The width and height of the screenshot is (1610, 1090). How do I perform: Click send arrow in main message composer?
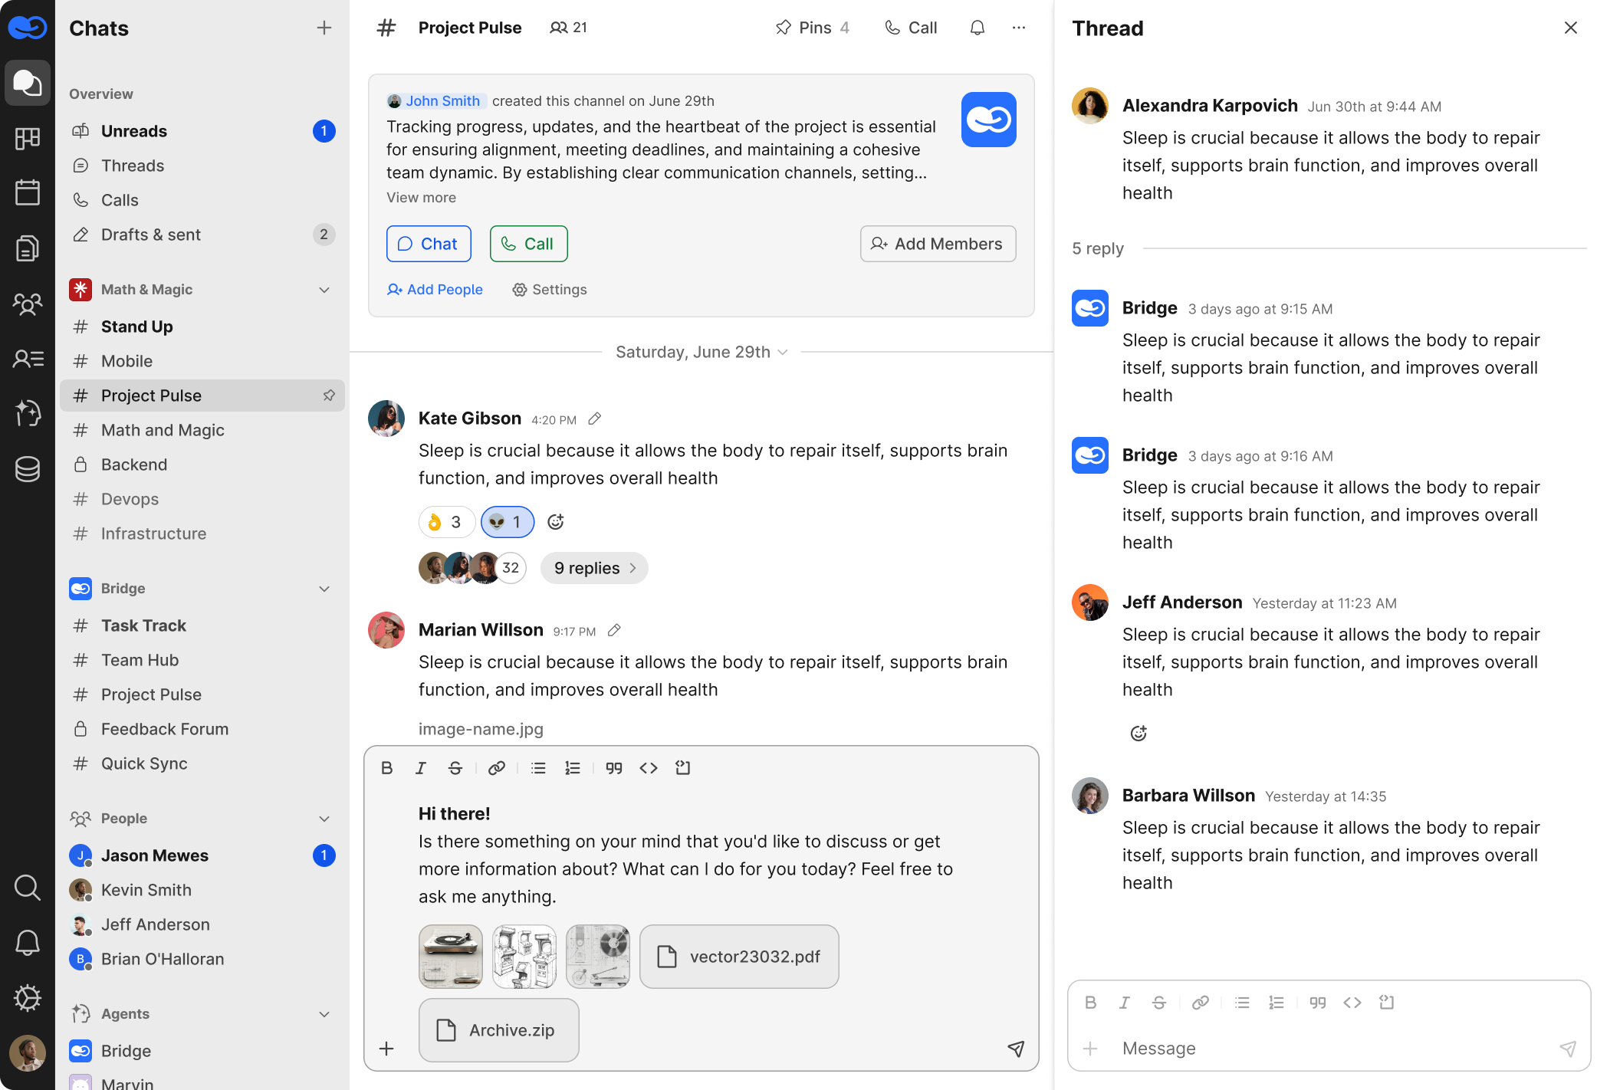click(x=1016, y=1049)
